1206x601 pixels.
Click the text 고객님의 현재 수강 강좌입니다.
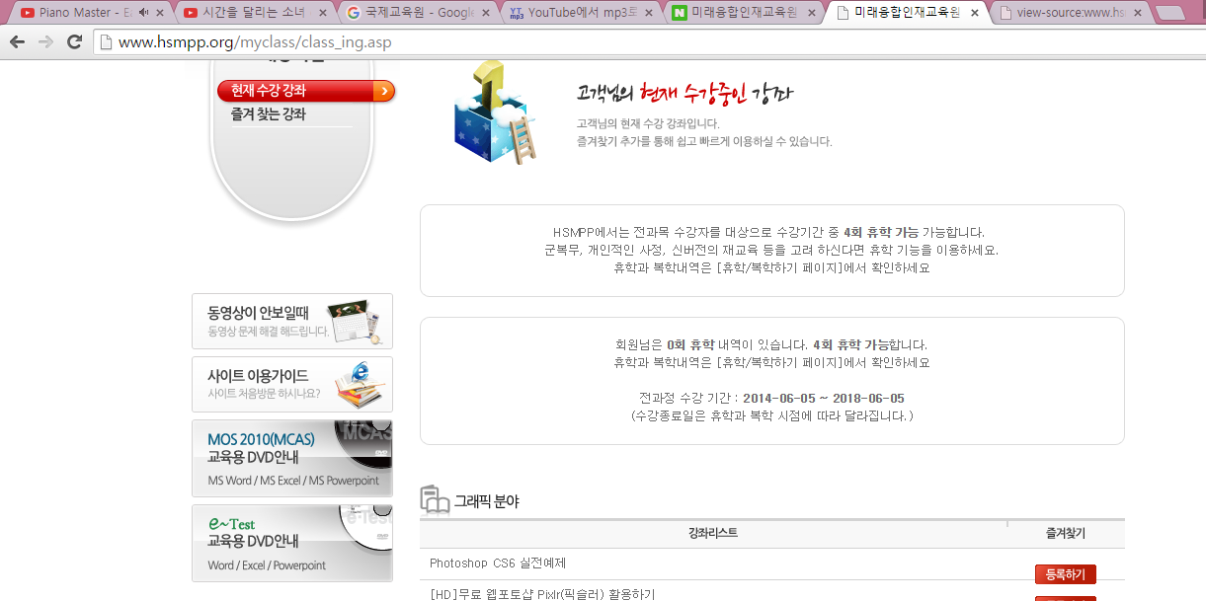coord(648,124)
